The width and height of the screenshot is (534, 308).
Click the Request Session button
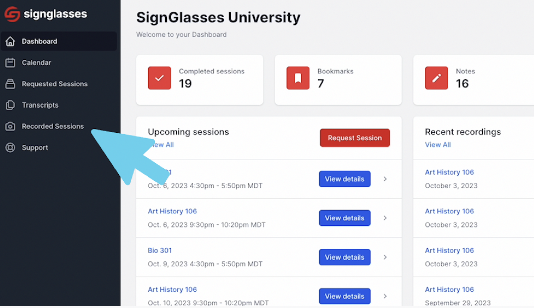[355, 138]
